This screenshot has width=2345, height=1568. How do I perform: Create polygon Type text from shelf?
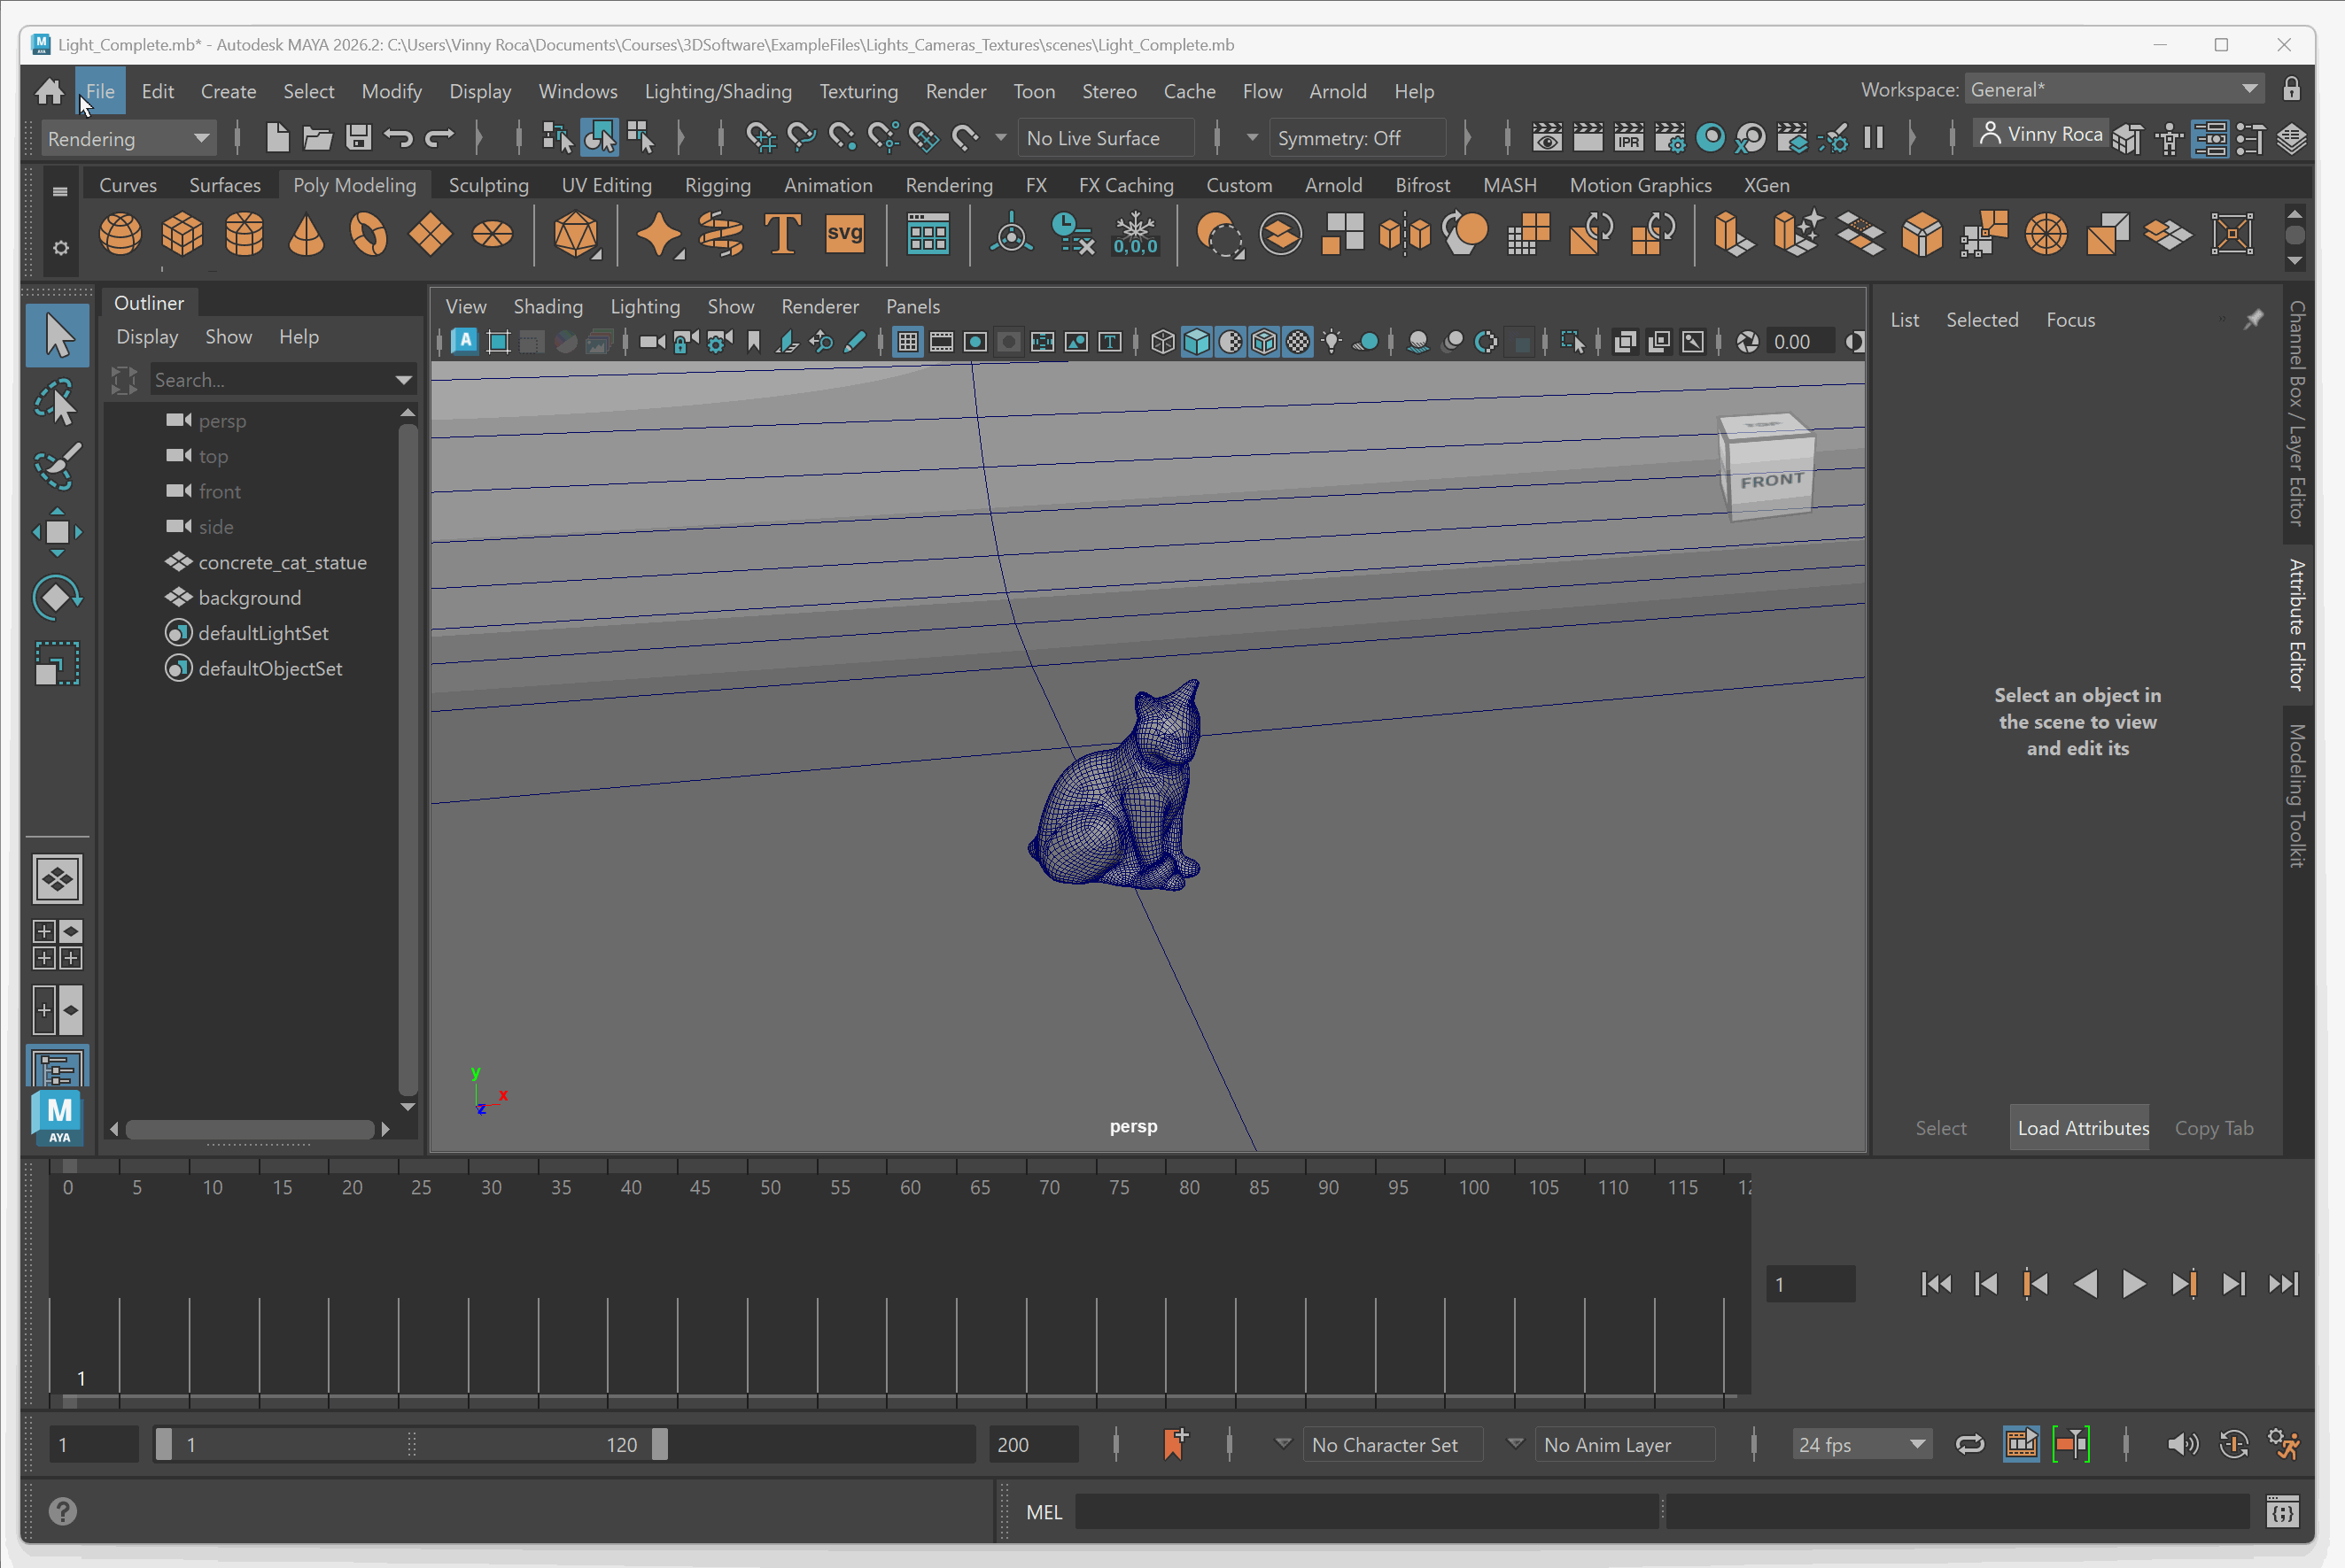(782, 235)
